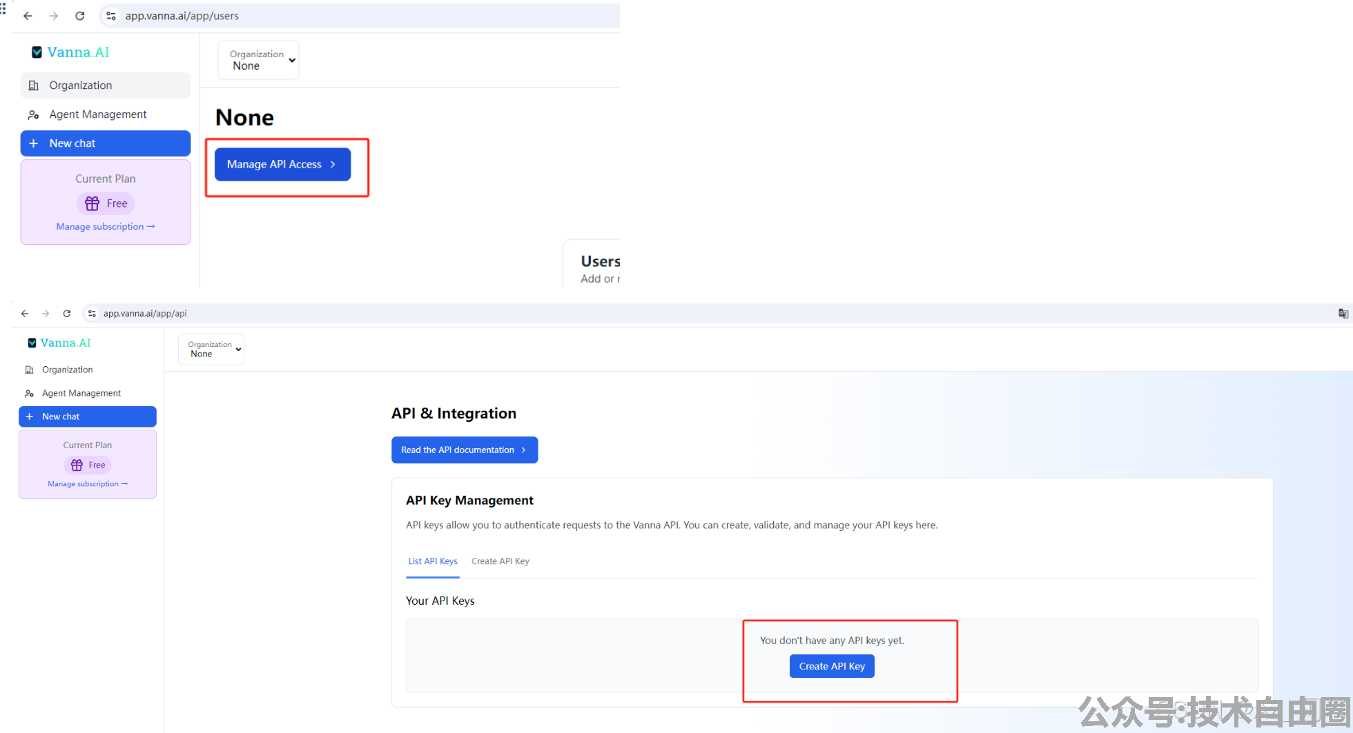Click the 'API Key Management' heading

coord(469,501)
